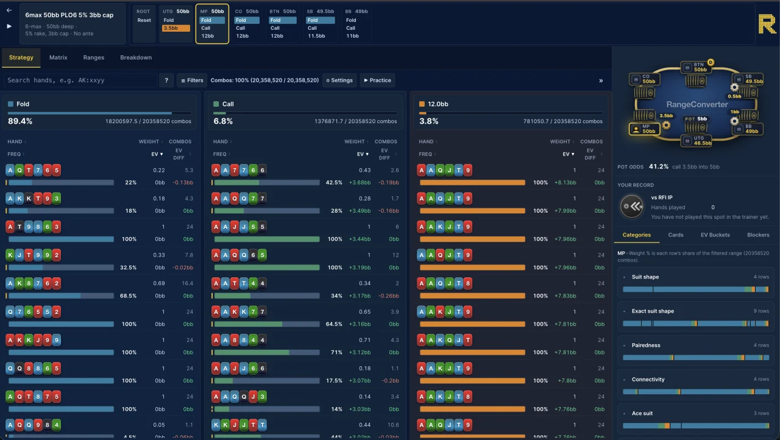Click the 12.0bb 3.8% summary header
The width and height of the screenshot is (780, 440).
pyautogui.click(x=511, y=112)
